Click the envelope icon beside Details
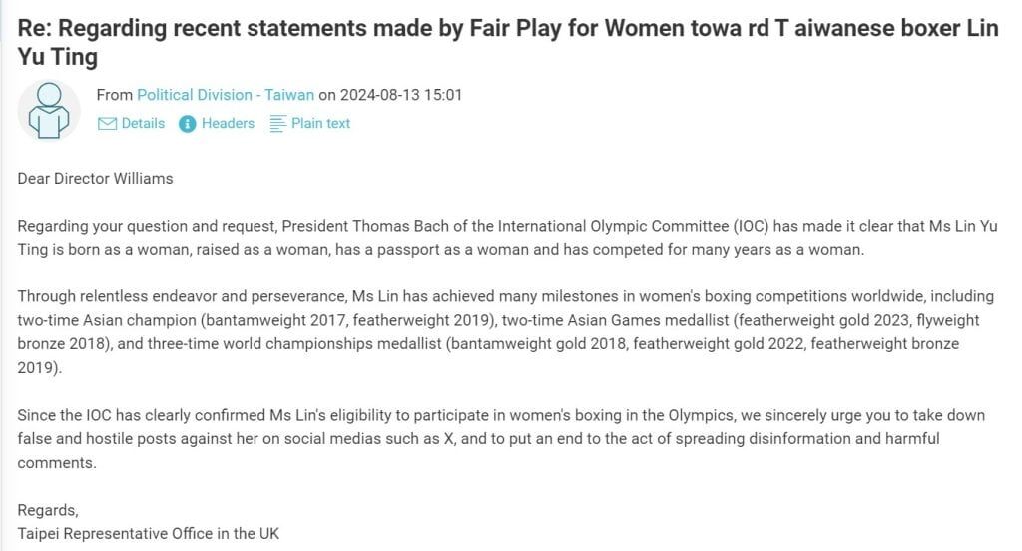Viewport: 1022px width, 551px height. click(107, 123)
